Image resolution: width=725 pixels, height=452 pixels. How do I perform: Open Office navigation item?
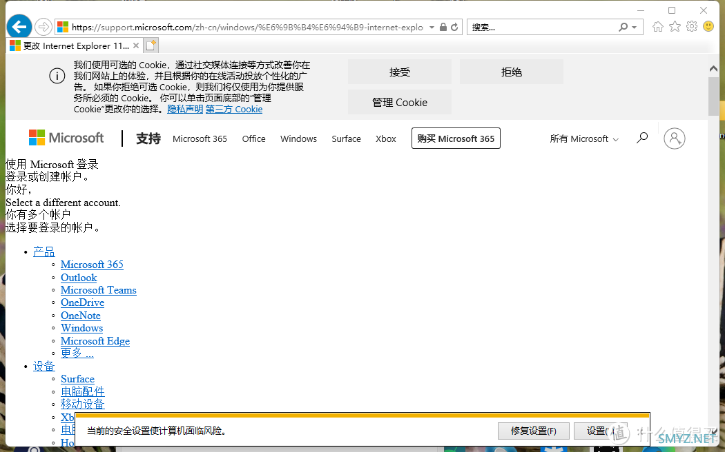coord(254,138)
